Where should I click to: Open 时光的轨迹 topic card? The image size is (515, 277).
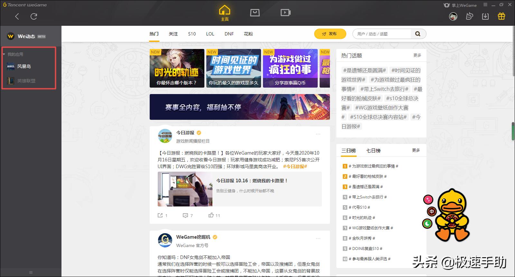click(x=177, y=68)
